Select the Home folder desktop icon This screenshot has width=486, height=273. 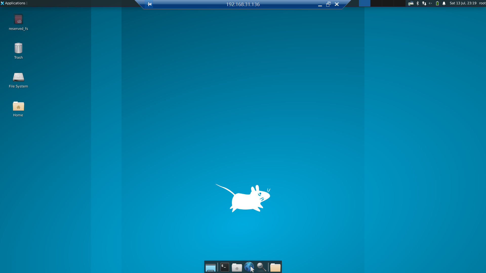click(18, 106)
